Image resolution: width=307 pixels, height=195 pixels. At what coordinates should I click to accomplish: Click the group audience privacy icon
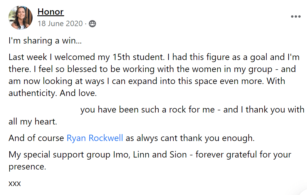pyautogui.click(x=92, y=24)
